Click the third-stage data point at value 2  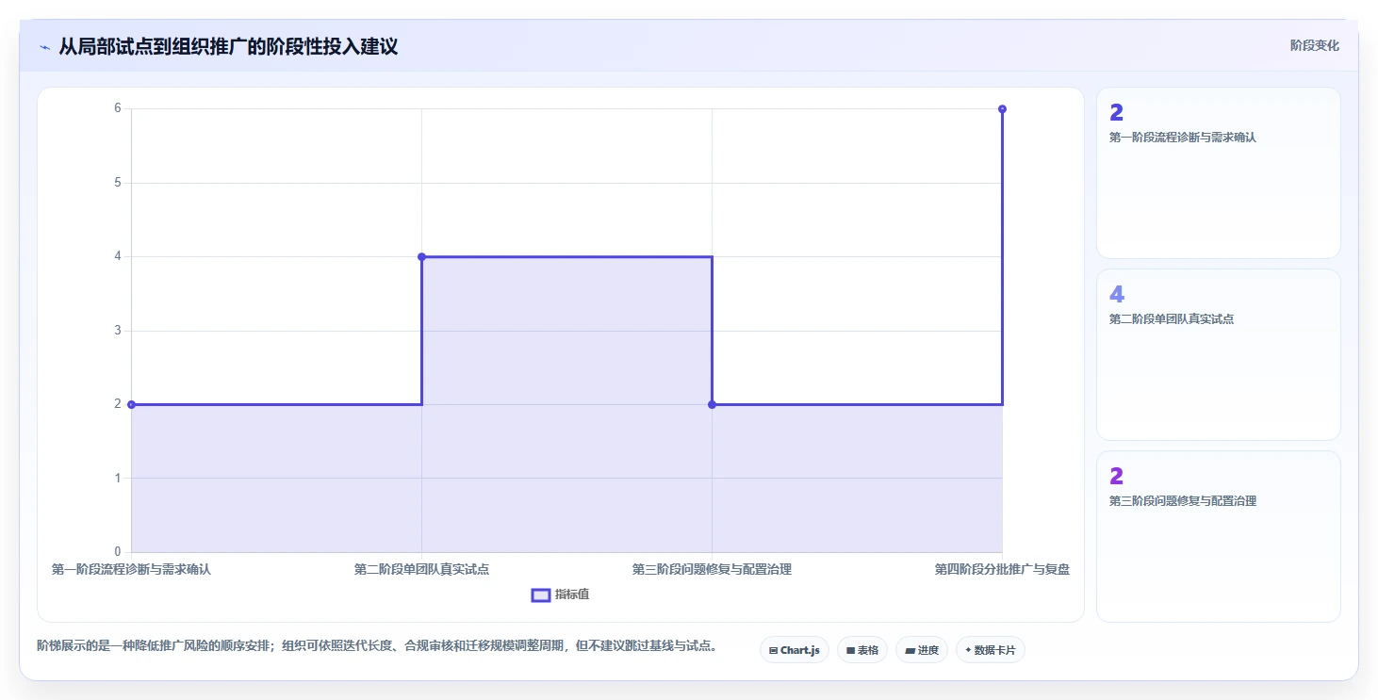712,404
